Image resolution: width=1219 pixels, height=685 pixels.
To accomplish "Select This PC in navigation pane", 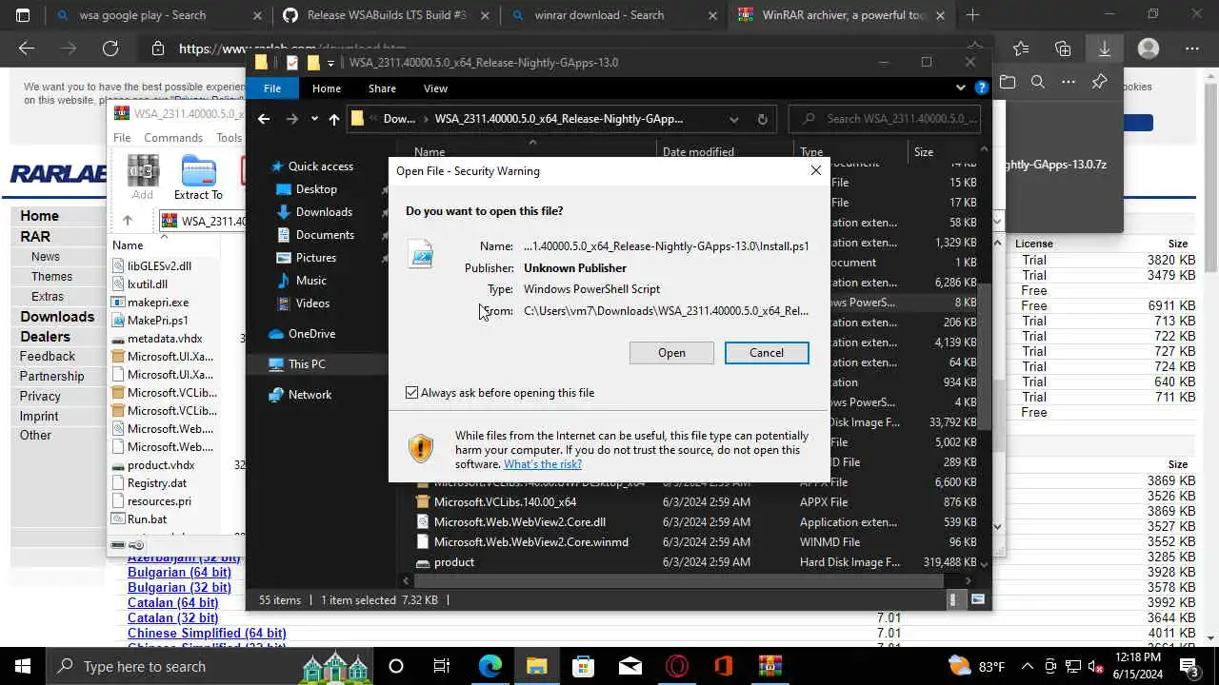I will [x=307, y=364].
